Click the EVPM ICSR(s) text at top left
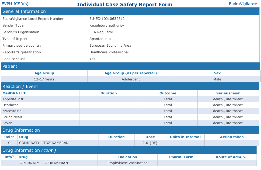The height and width of the screenshot is (170, 261). [x=15, y=4]
